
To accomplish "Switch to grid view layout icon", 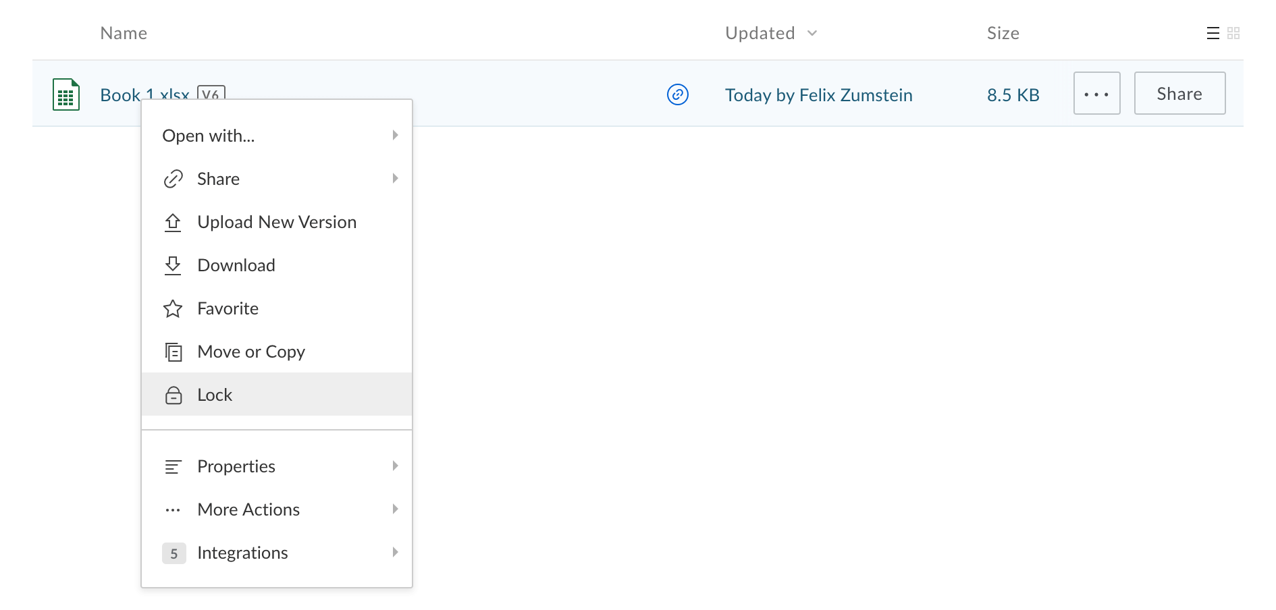I will click(x=1233, y=33).
